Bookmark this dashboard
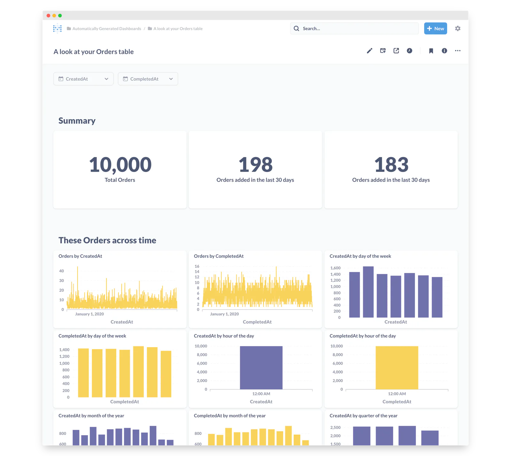Screen dimensions: 511x456 pos(431,51)
